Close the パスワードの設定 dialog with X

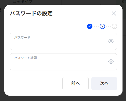[114, 13]
